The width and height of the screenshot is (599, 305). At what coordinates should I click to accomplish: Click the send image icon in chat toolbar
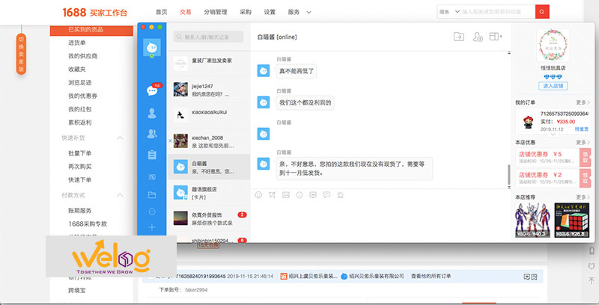(x=286, y=195)
